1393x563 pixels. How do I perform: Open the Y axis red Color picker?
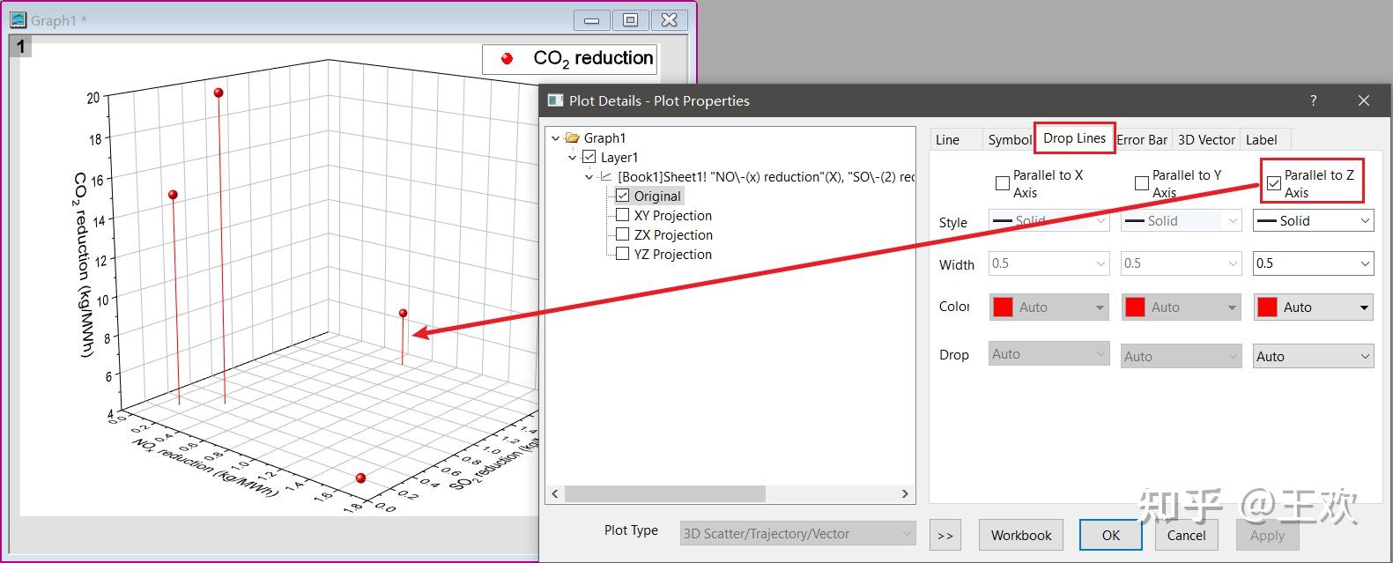click(x=1181, y=307)
